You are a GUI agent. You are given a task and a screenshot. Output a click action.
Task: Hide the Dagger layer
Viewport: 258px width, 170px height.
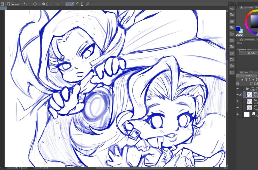pyautogui.click(x=237, y=108)
